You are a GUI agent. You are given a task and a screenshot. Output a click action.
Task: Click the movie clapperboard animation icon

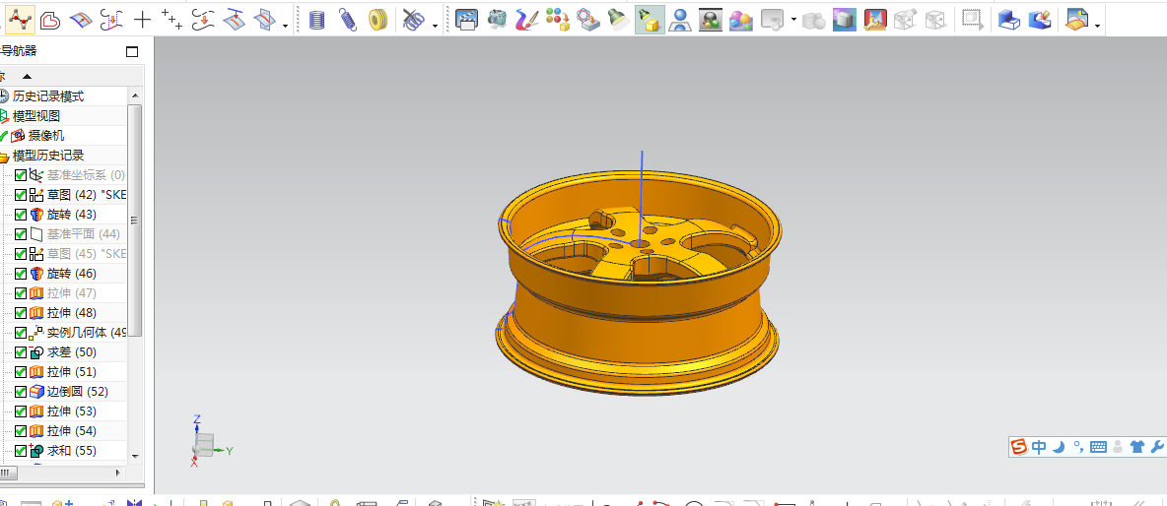466,20
